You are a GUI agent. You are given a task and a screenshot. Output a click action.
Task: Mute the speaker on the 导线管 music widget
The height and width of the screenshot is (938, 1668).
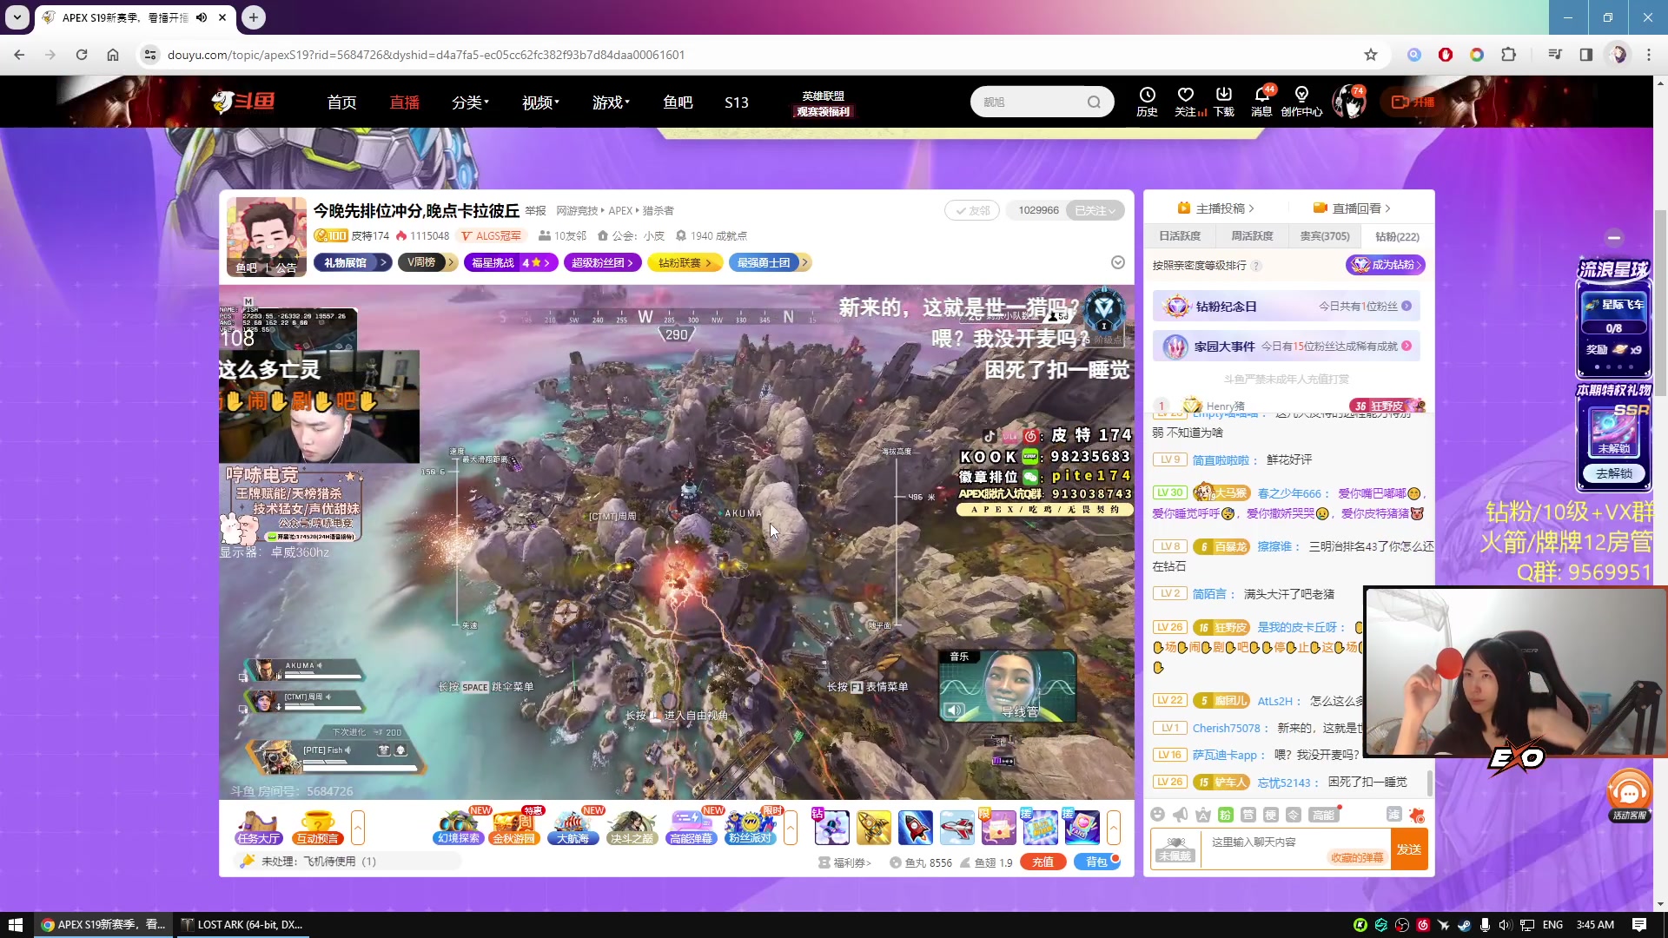(x=956, y=710)
